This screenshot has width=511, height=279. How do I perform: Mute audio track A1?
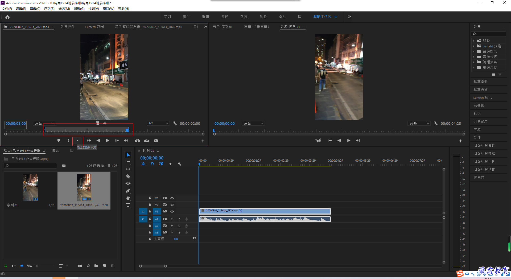tap(172, 219)
